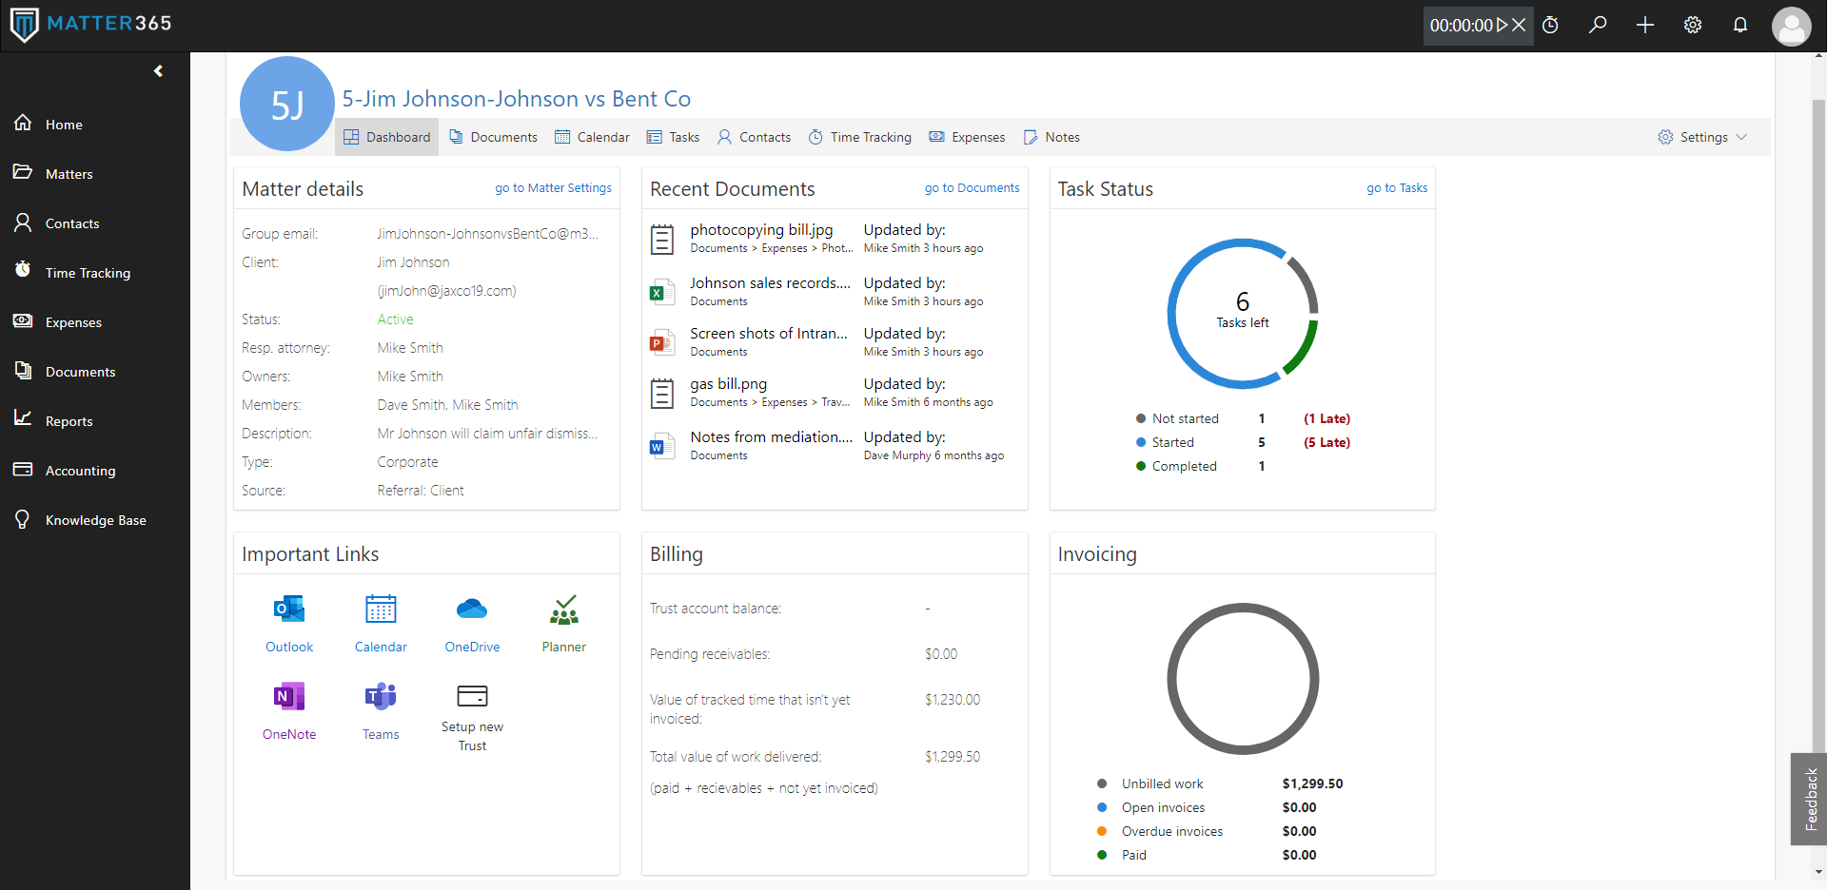Open the Teams link icon
Image resolution: width=1827 pixels, height=890 pixels.
(381, 697)
